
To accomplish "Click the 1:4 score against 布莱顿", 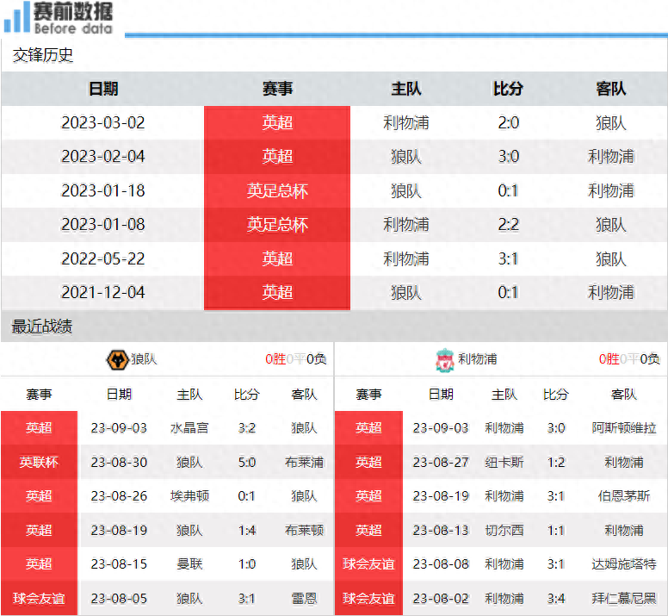I will (247, 531).
